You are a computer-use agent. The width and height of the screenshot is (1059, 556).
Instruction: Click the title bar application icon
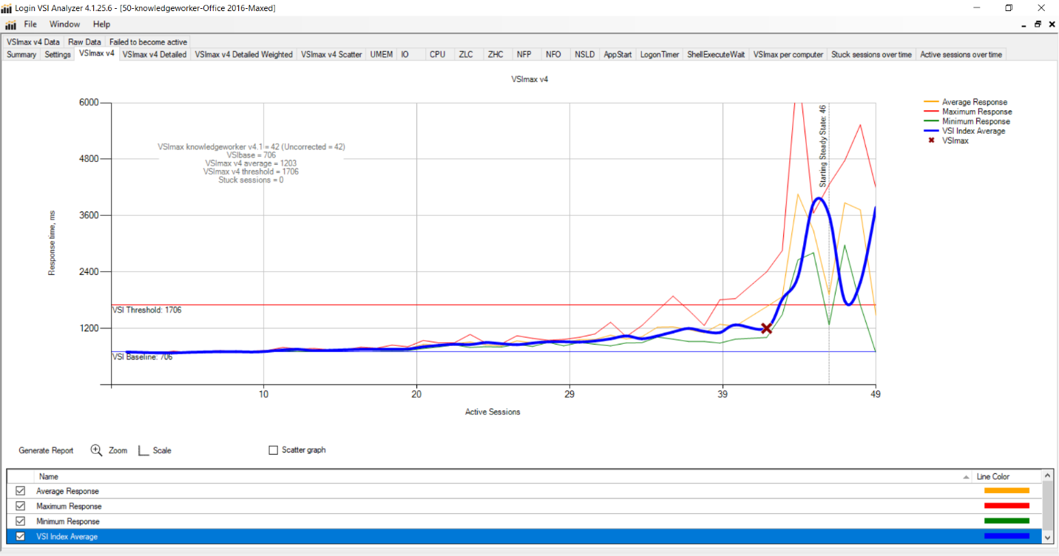click(x=7, y=8)
